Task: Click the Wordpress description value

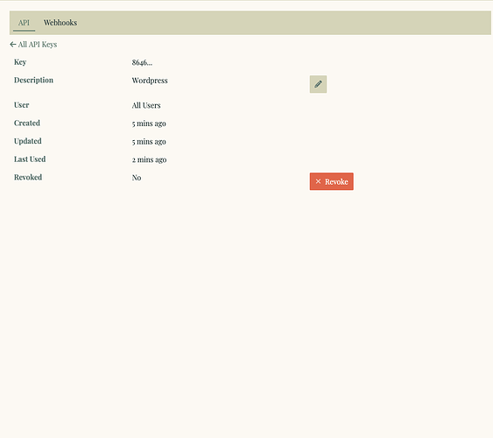Action: pyautogui.click(x=150, y=81)
